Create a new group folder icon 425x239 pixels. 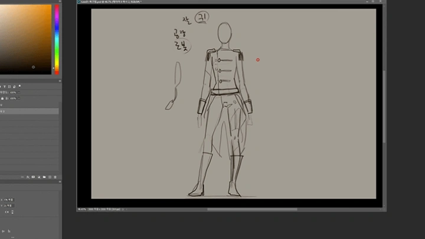click(44, 177)
